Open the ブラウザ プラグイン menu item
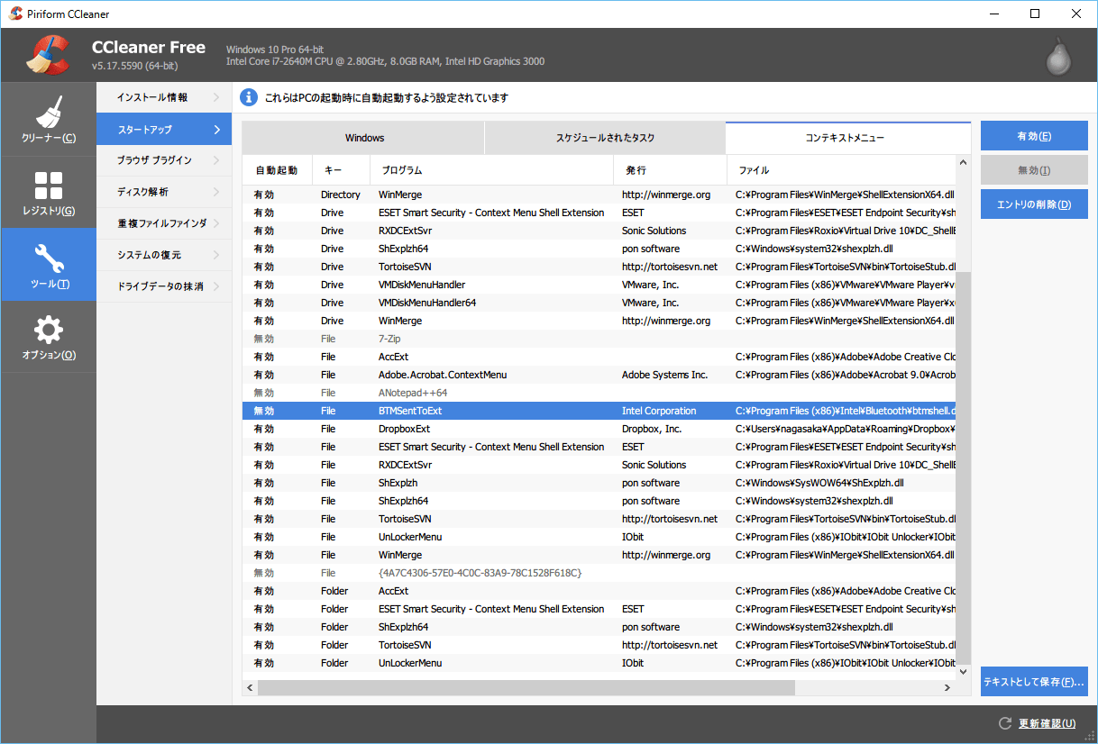 click(164, 160)
